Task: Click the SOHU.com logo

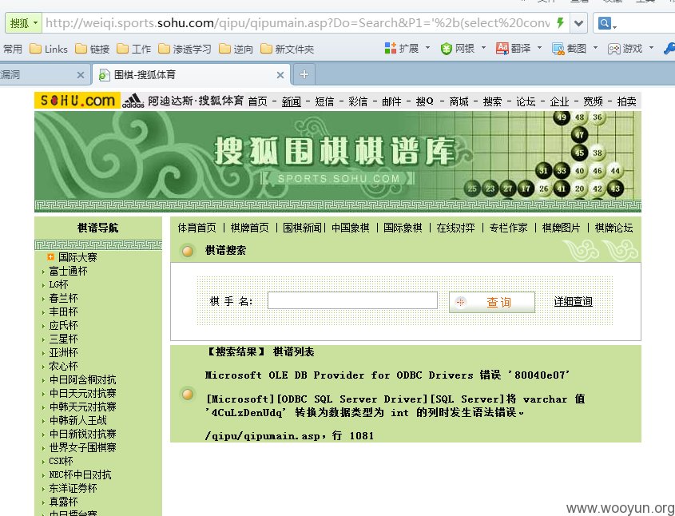Action: click(x=77, y=101)
